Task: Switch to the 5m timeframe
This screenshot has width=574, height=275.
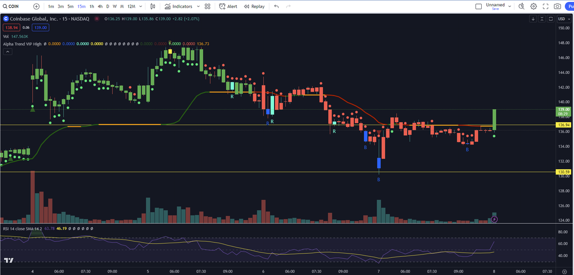Action: (70, 6)
